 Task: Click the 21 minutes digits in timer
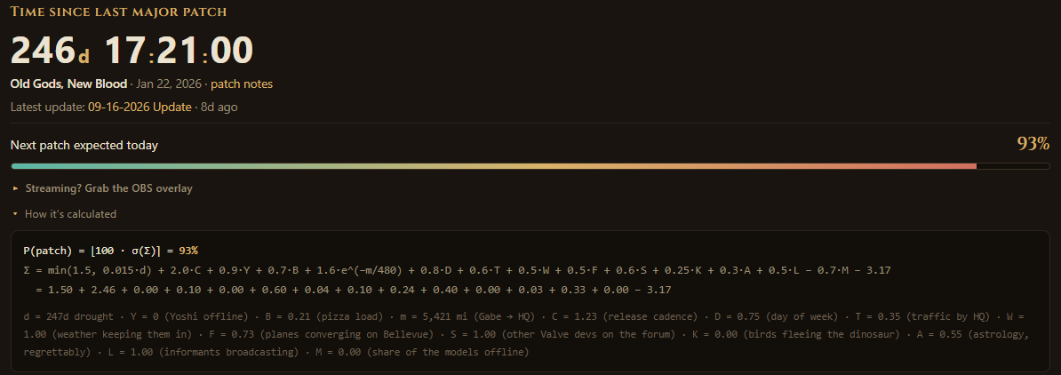(x=178, y=51)
